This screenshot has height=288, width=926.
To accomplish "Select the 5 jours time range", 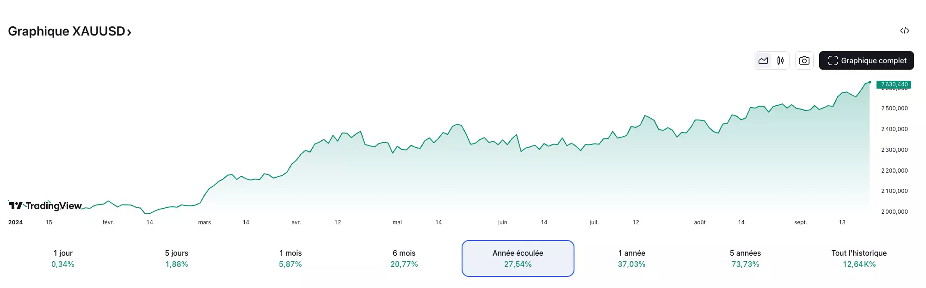I will click(177, 258).
